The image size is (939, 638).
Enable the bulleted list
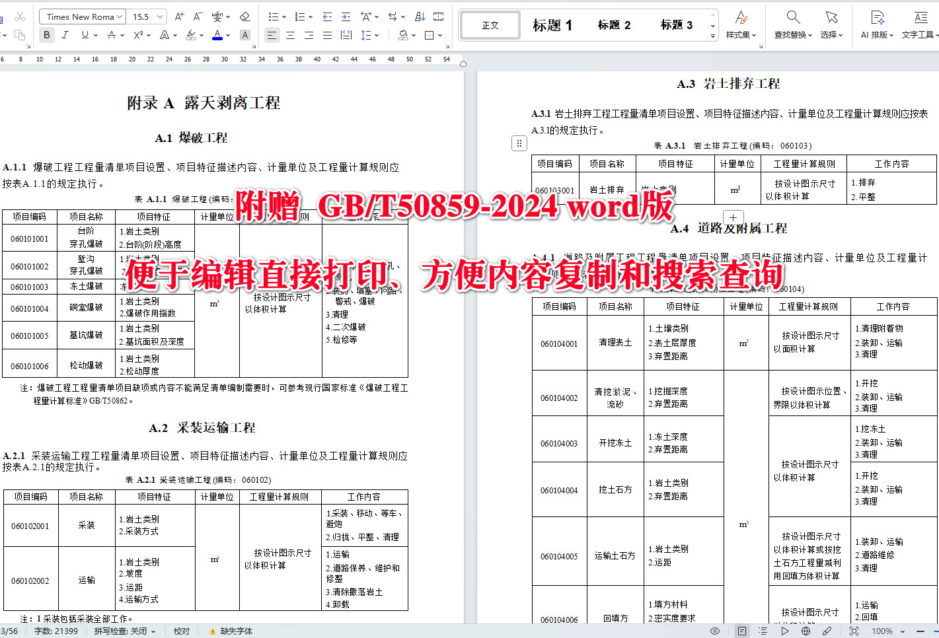[274, 15]
